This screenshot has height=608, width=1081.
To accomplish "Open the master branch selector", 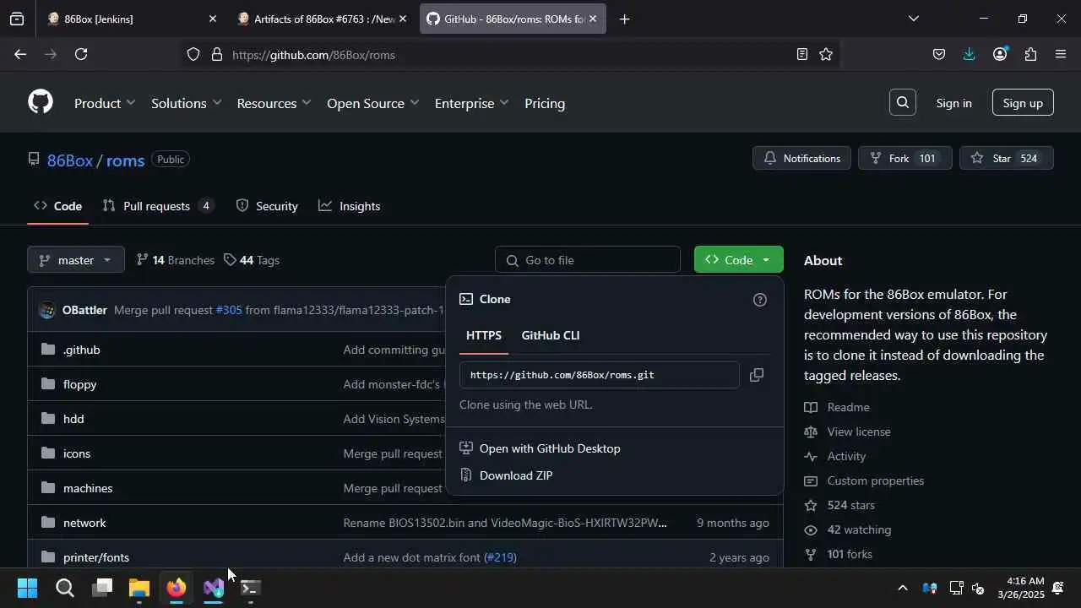I will pyautogui.click(x=76, y=260).
